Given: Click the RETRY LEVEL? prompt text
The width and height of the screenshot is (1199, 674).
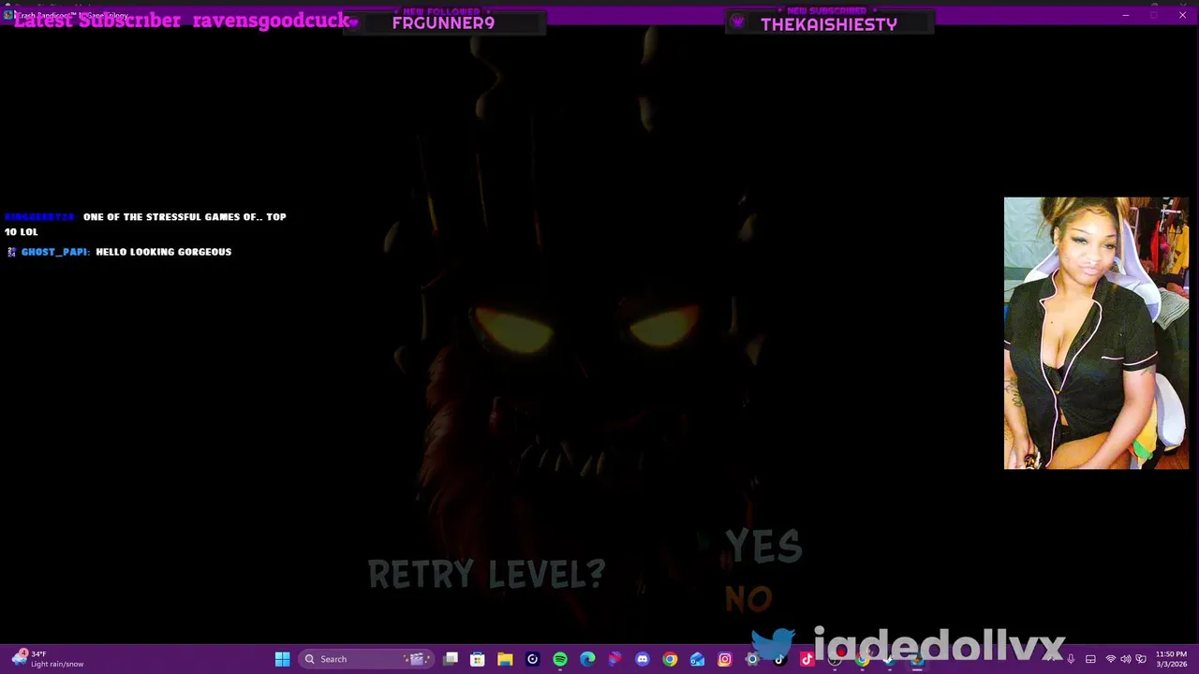Looking at the screenshot, I should [486, 574].
